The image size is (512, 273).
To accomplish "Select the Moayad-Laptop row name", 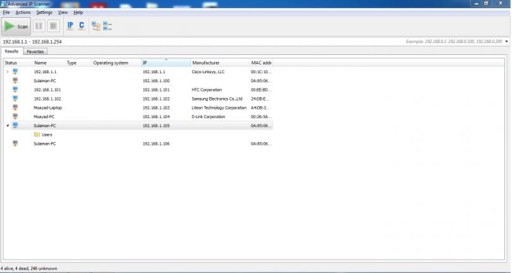I will pyautogui.click(x=47, y=108).
